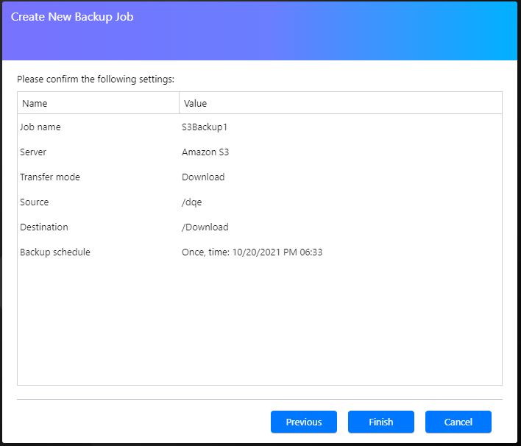This screenshot has height=446, width=521.
Task: Select the Job name row label
Action: (40, 127)
